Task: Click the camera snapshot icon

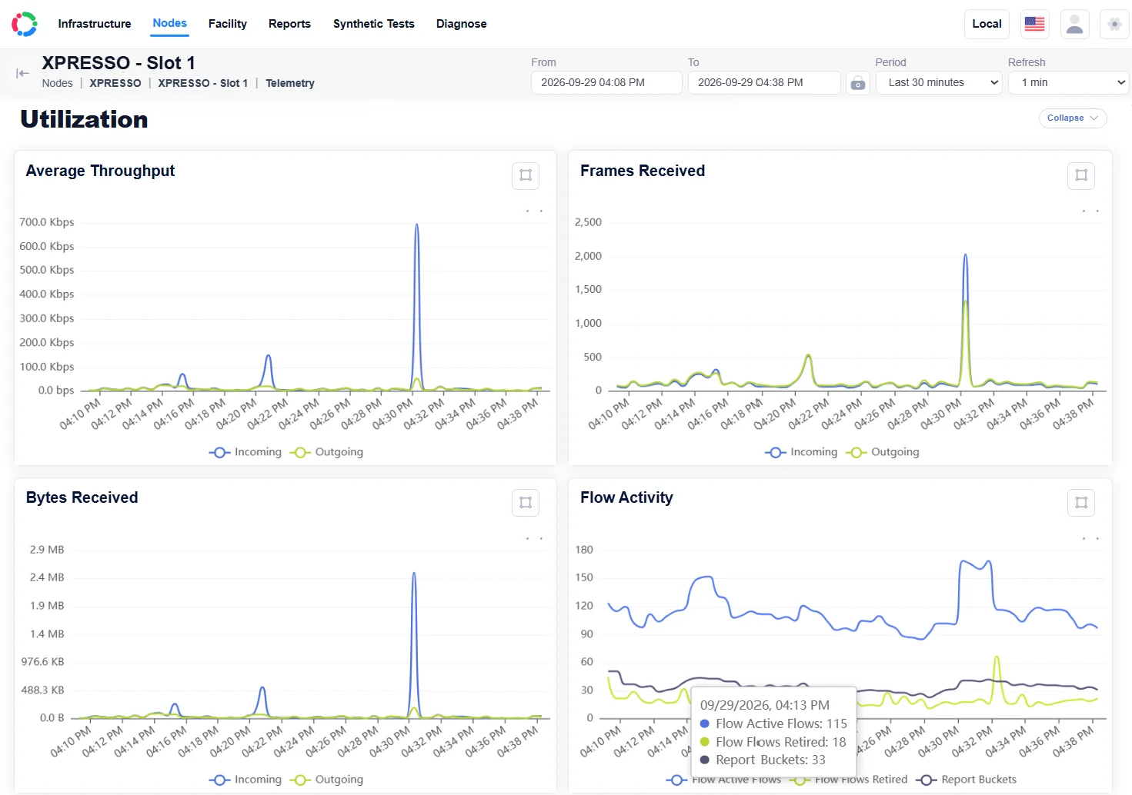Action: 858,83
